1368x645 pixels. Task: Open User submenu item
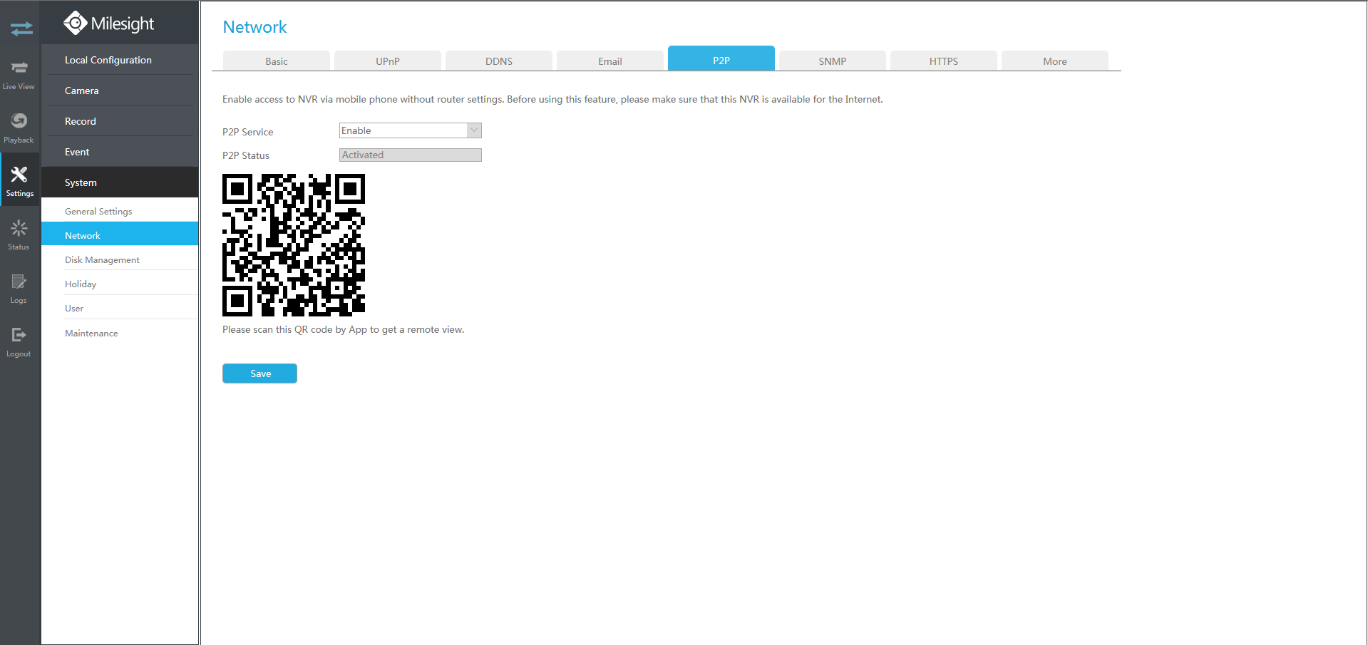(x=120, y=308)
